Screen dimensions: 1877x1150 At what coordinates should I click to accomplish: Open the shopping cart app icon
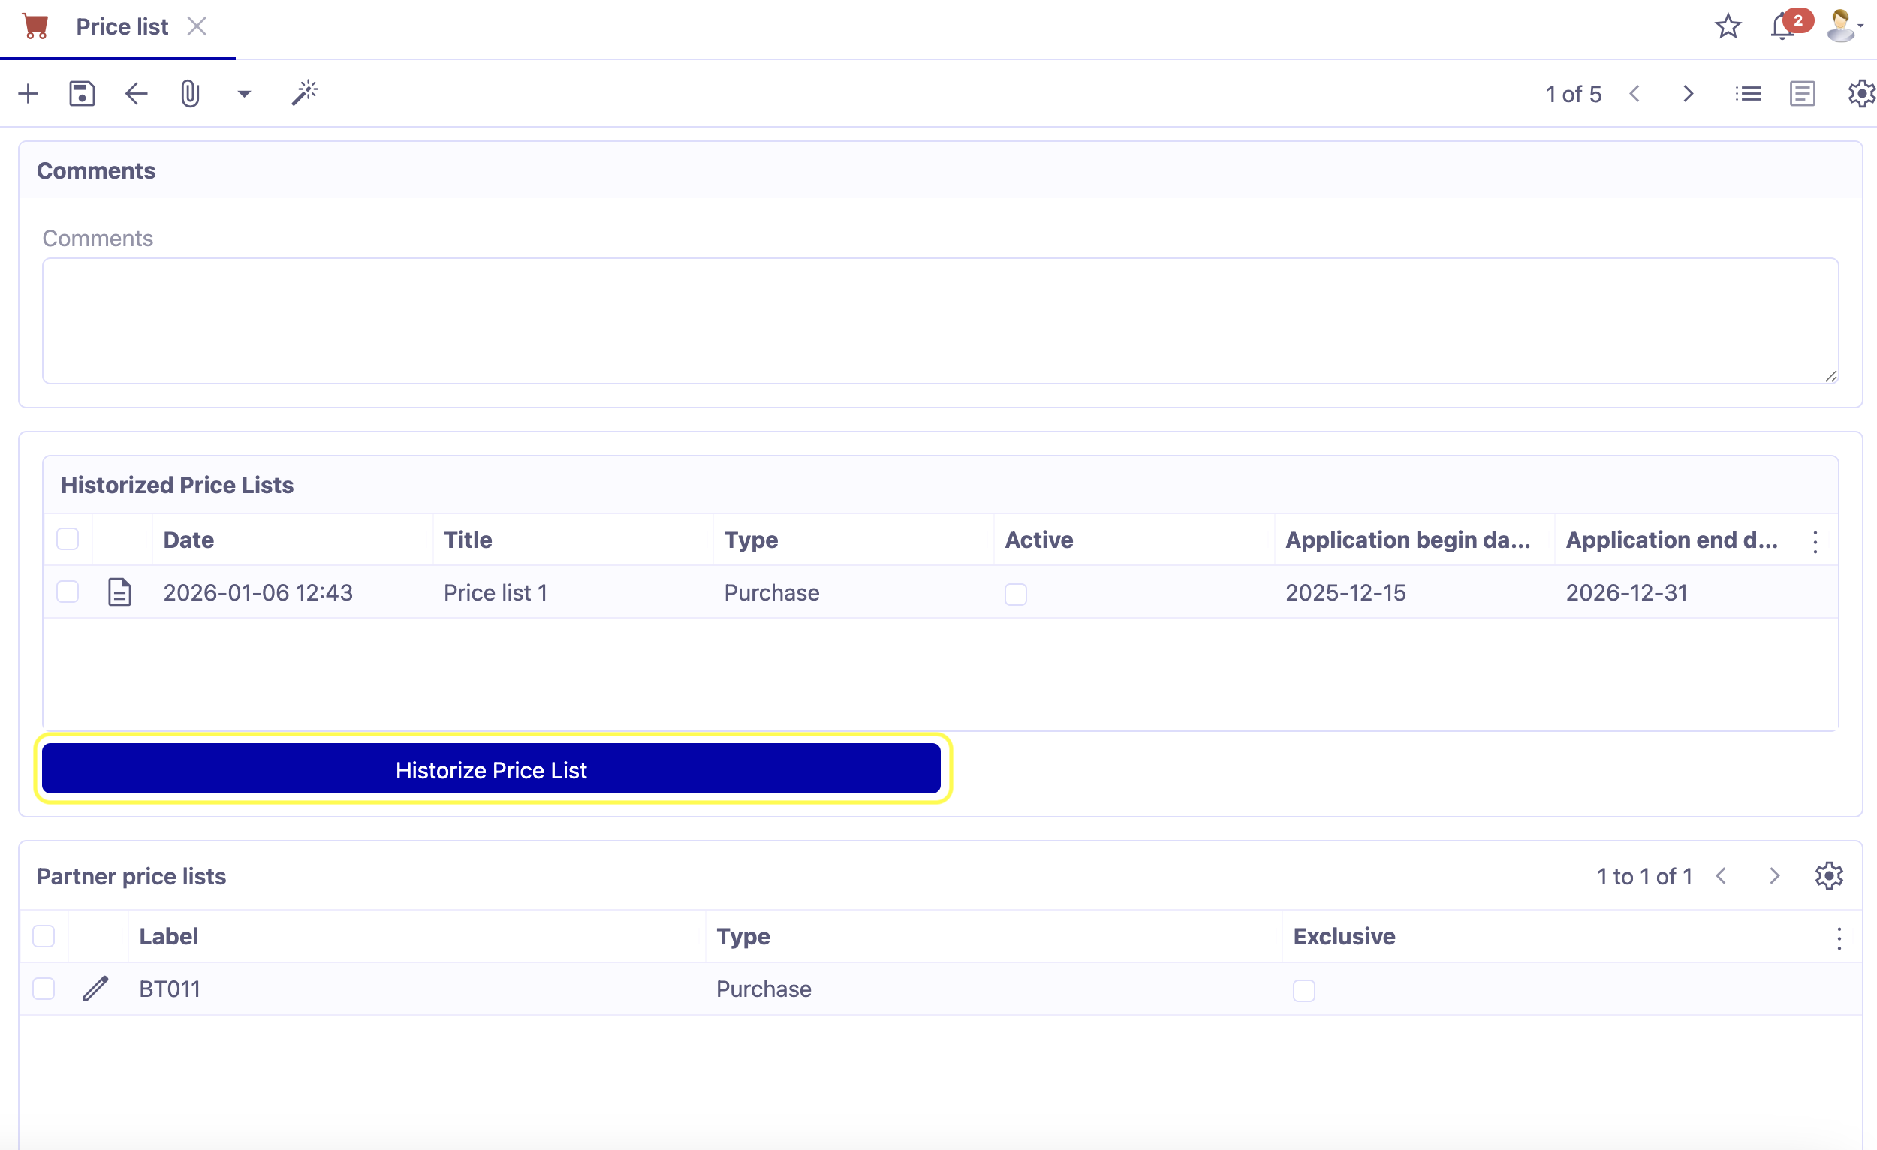click(35, 25)
